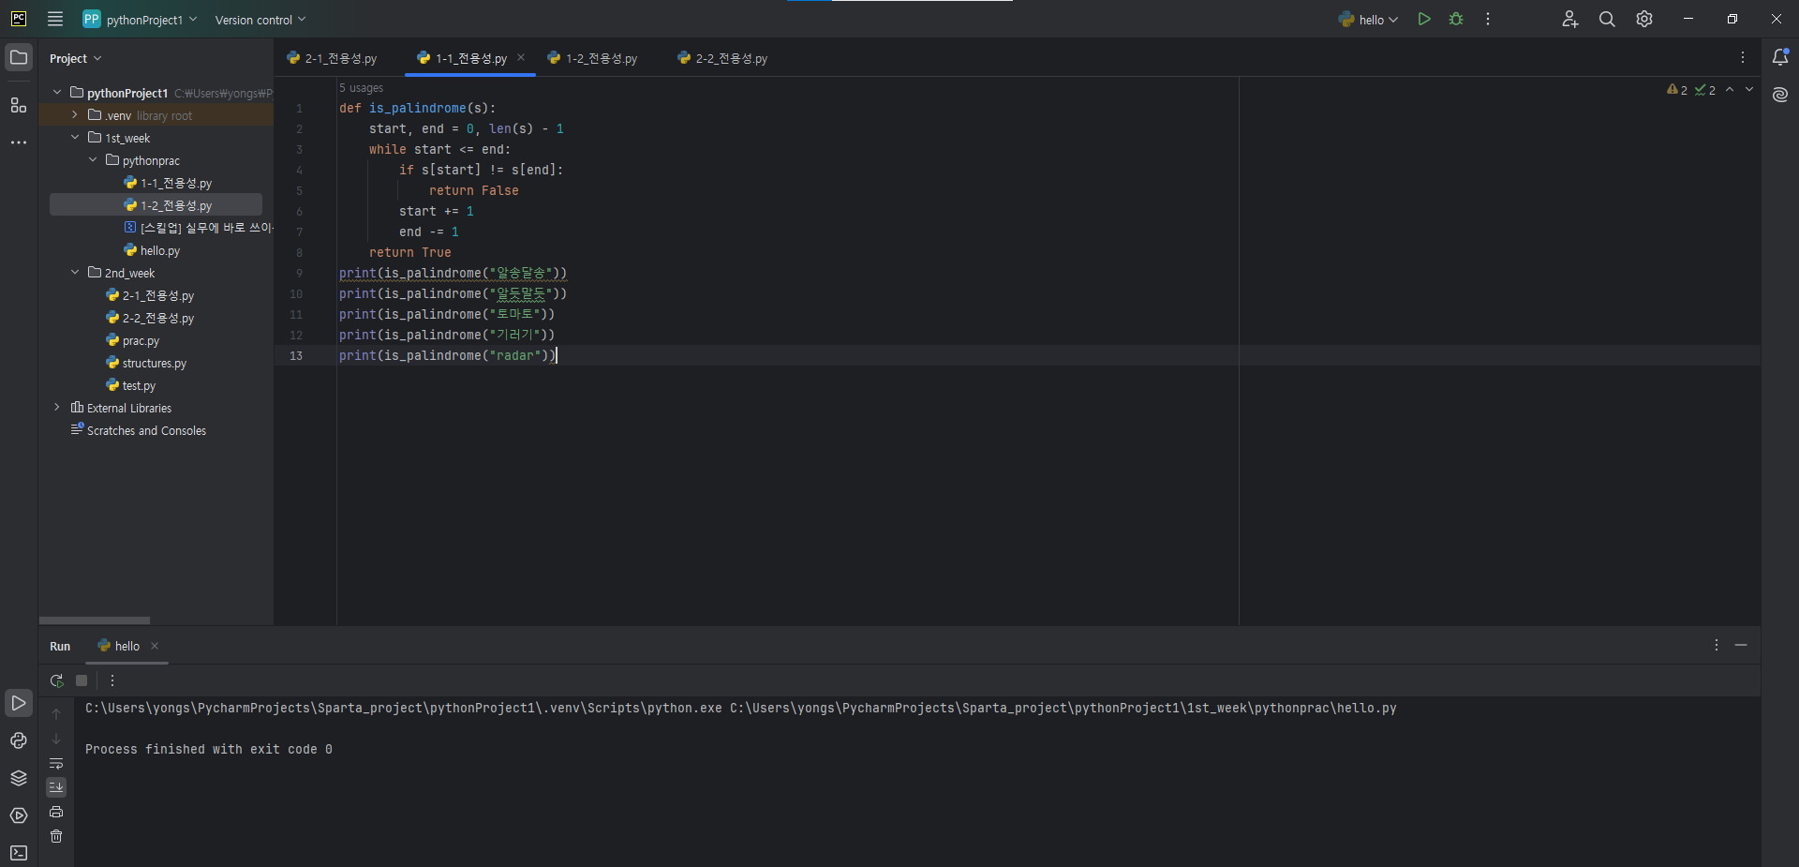Open IDE settings gear

tap(1644, 19)
